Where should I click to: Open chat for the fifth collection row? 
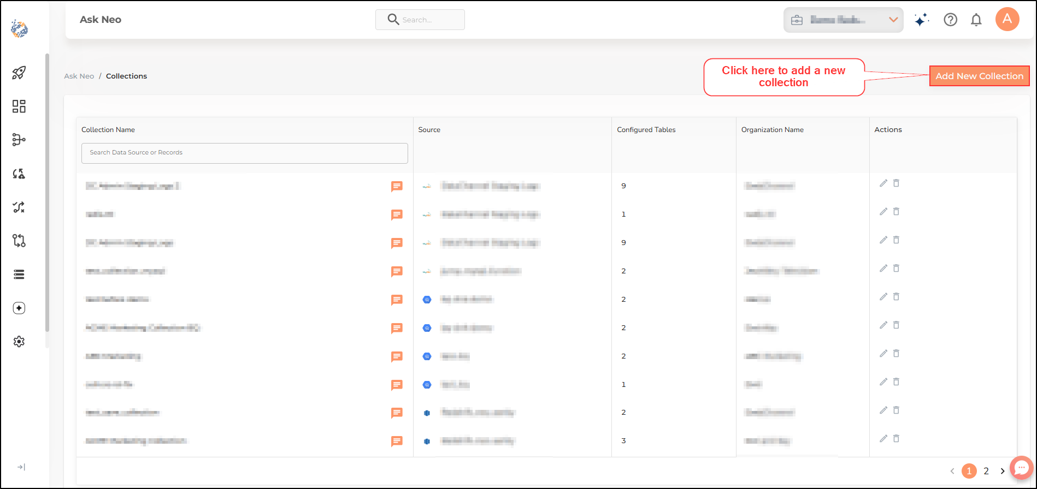(x=397, y=300)
